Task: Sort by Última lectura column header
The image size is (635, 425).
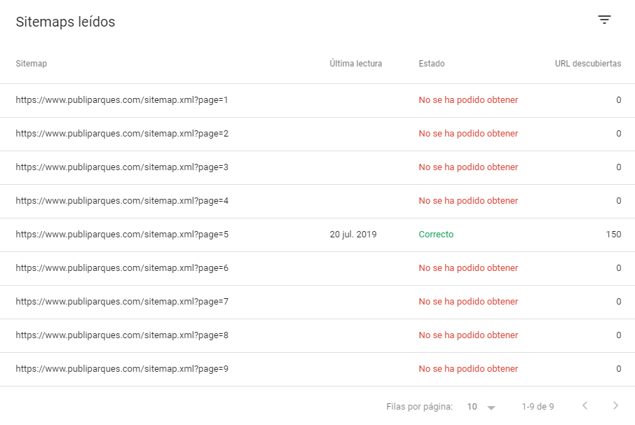Action: (355, 64)
